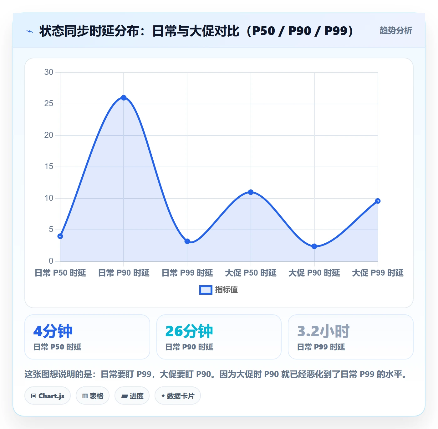Click the 日常 P90 时延 card caption
Screen dimensions: 438x429
[x=189, y=347]
